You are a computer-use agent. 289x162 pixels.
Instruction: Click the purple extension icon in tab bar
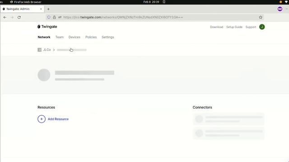pos(280,9)
